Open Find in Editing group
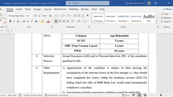 pyautogui.click(x=166, y=14)
